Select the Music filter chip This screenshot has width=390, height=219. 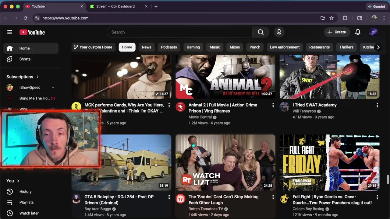(215, 47)
